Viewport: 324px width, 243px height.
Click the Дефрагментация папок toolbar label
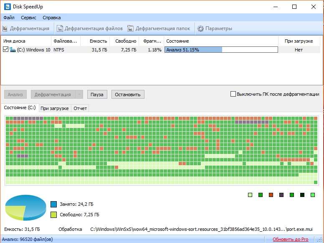click(x=163, y=28)
